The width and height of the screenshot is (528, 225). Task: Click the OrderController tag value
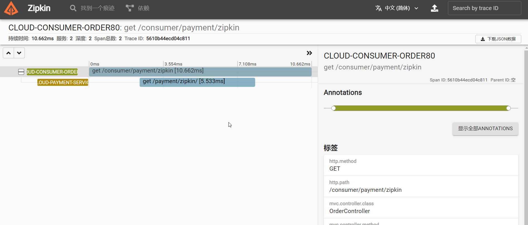(349, 211)
